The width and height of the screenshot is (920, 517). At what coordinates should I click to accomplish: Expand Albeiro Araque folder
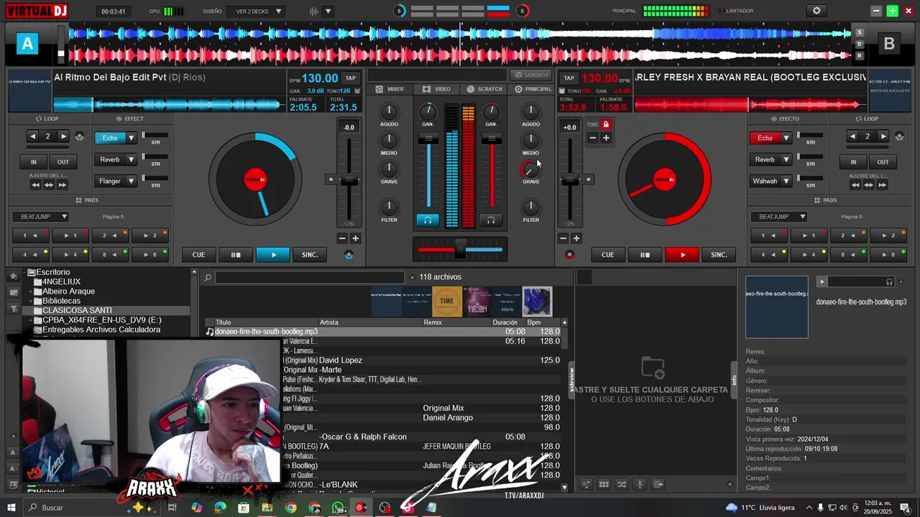[32, 292]
